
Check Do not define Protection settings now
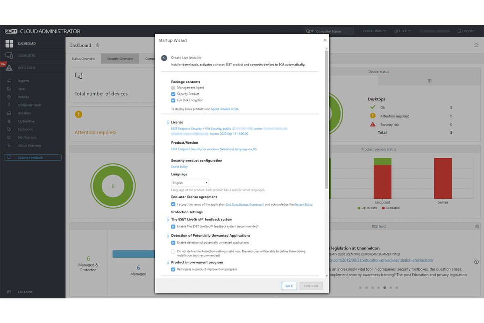pyautogui.click(x=173, y=252)
